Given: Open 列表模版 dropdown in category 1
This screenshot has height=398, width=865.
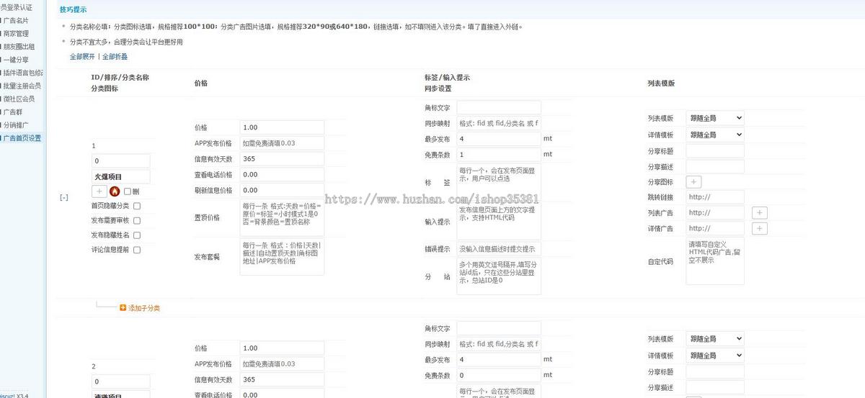Looking at the screenshot, I should click(x=714, y=118).
